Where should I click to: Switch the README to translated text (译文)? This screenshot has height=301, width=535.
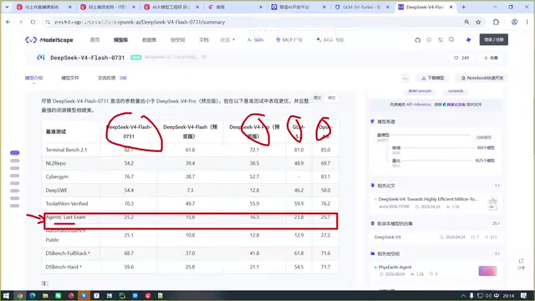pos(332,98)
